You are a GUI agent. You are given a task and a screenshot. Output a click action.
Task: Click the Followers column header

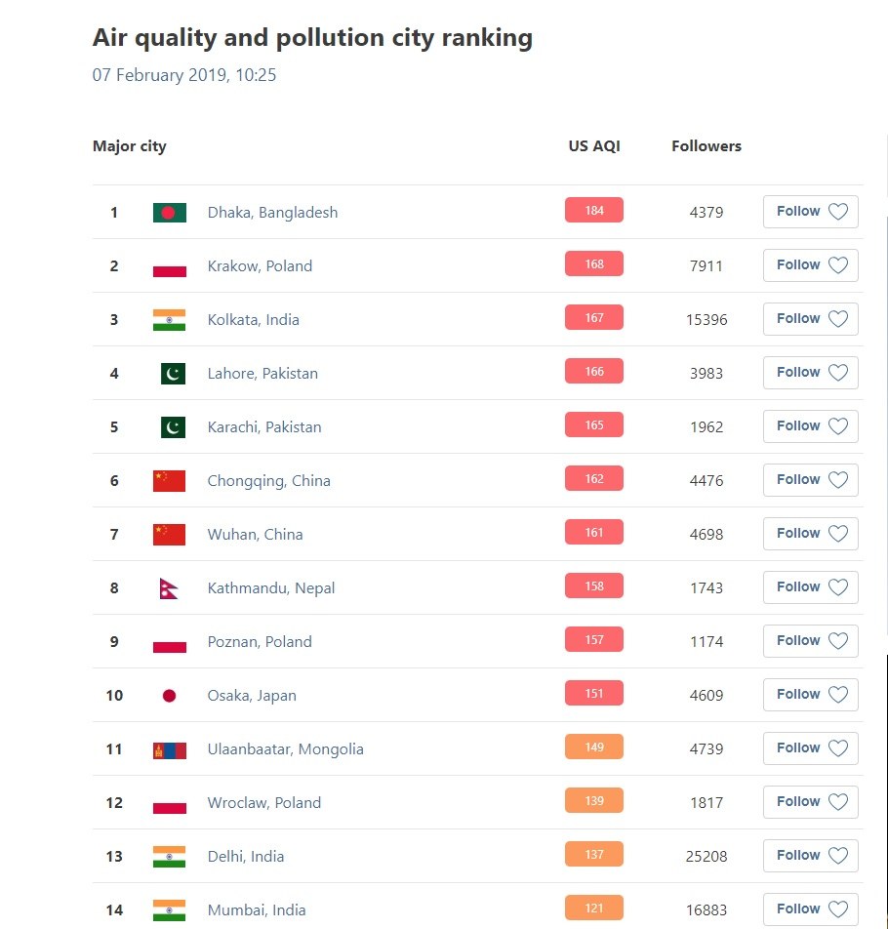[x=706, y=146]
